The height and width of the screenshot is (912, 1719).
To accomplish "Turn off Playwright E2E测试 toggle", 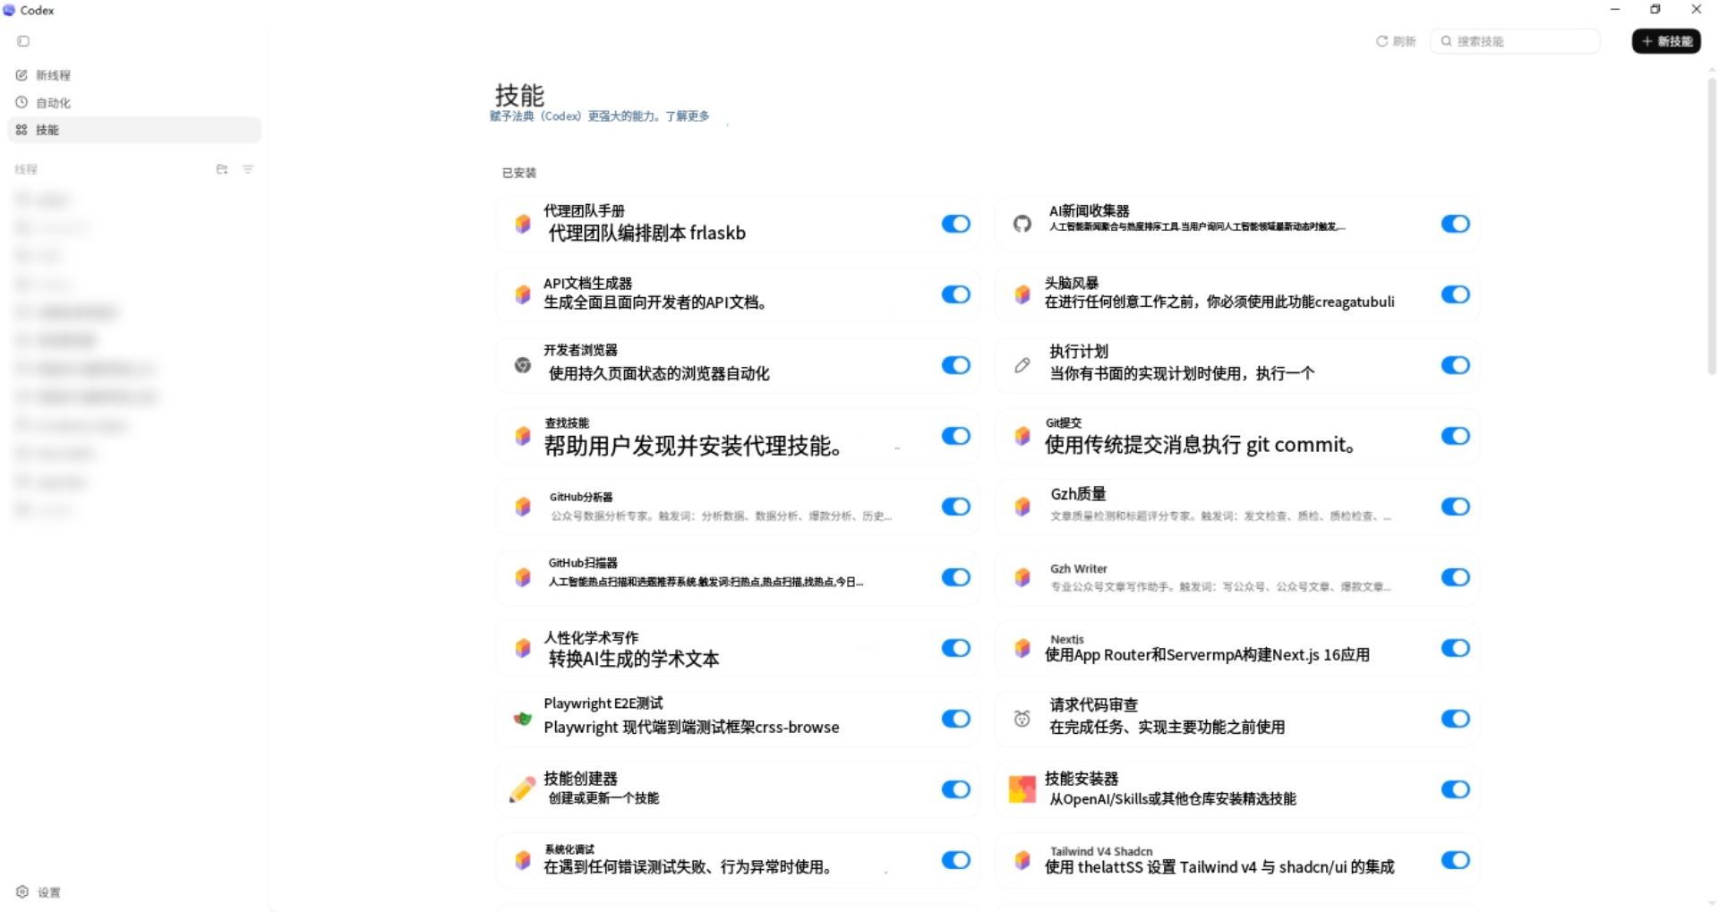I will click(955, 719).
